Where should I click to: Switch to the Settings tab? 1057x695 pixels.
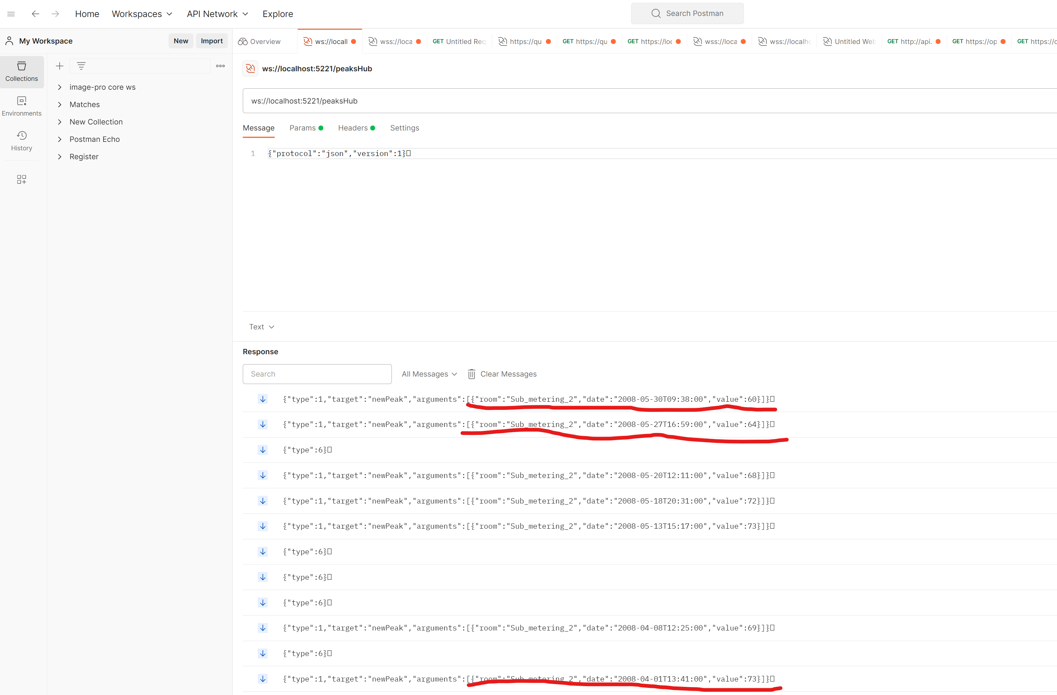pyautogui.click(x=405, y=128)
